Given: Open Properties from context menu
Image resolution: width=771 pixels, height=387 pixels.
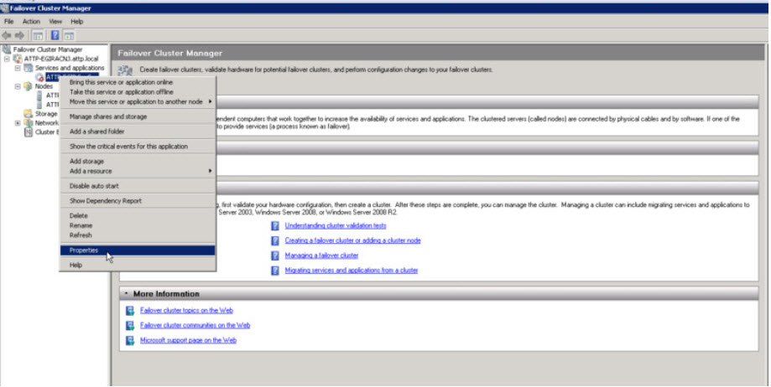Looking at the screenshot, I should click(138, 250).
